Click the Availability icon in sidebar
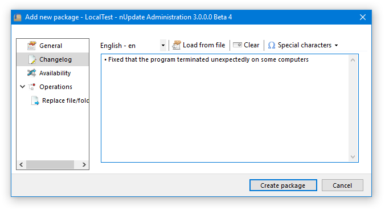Image resolution: width=385 pixels, height=210 pixels. [x=32, y=73]
